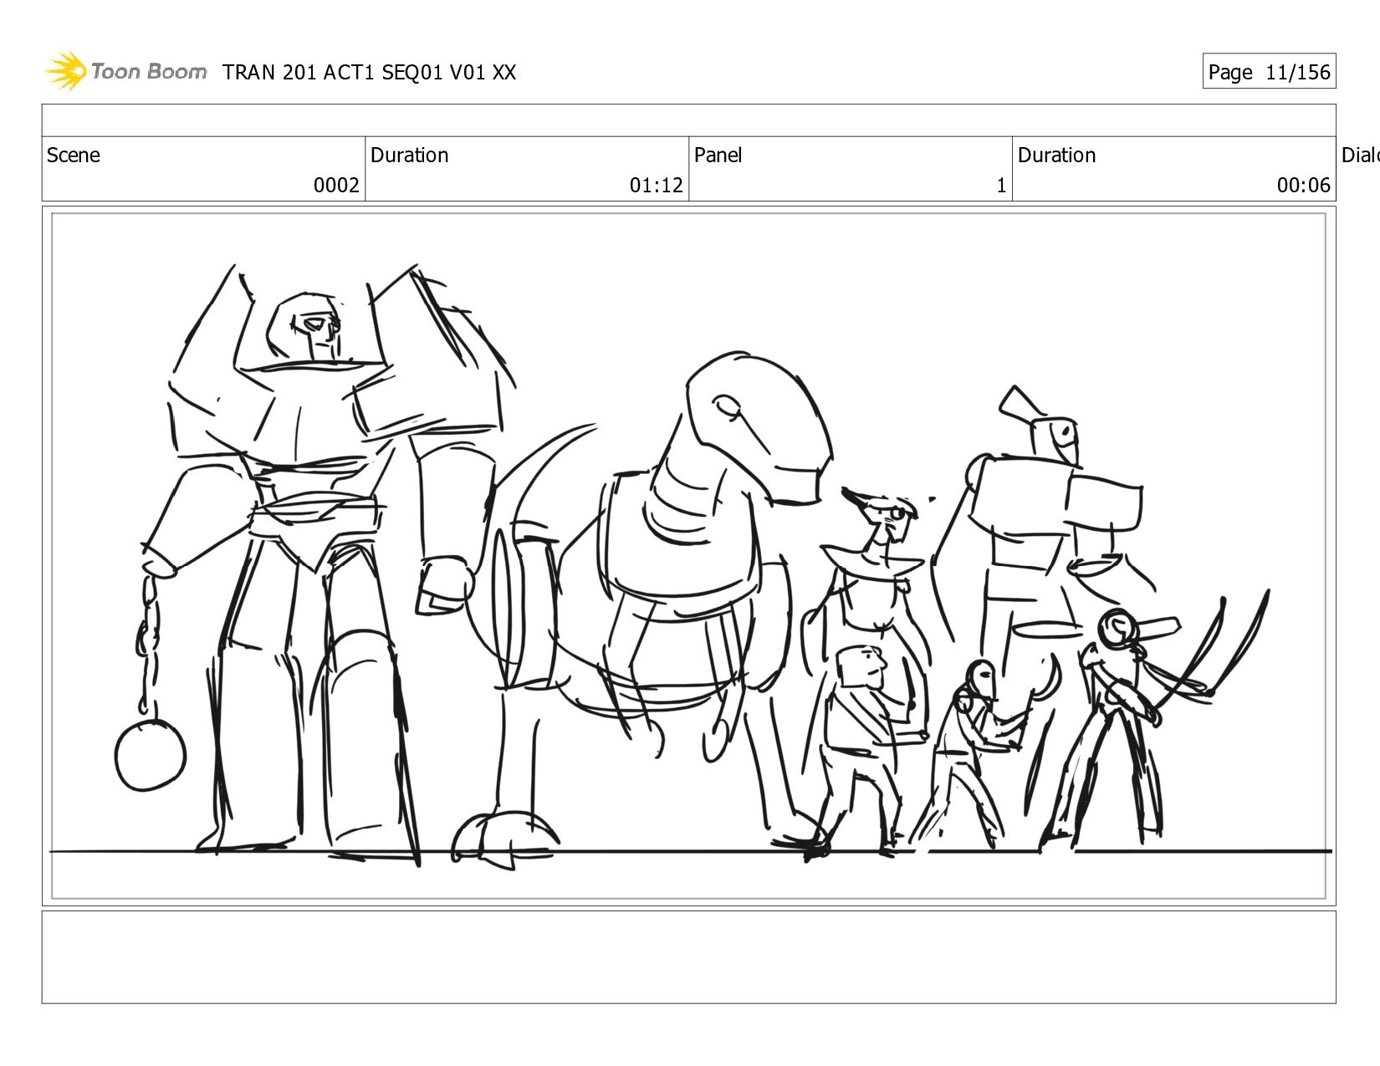Click the wrecking ball on the chain
Image resolution: width=1380 pixels, height=1066 pixels.
(x=150, y=755)
